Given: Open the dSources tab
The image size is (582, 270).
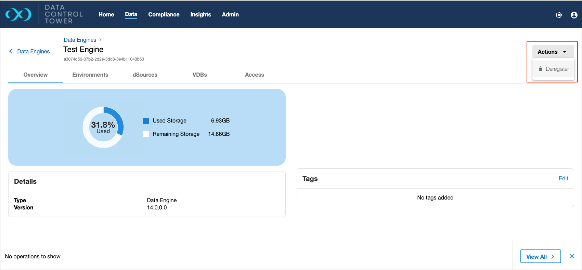Looking at the screenshot, I should pyautogui.click(x=145, y=75).
